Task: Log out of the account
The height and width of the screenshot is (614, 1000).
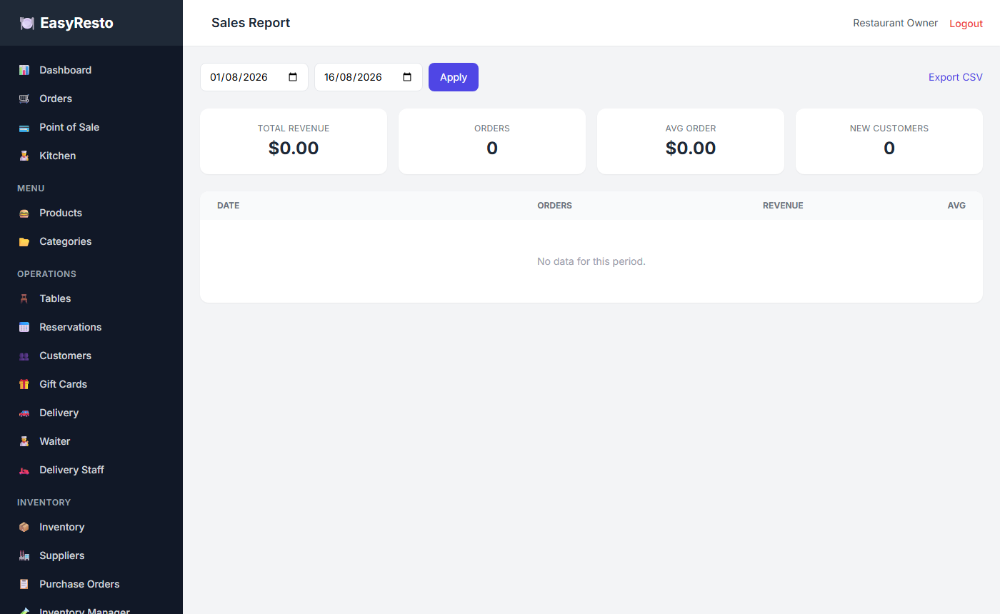Action: pyautogui.click(x=966, y=24)
